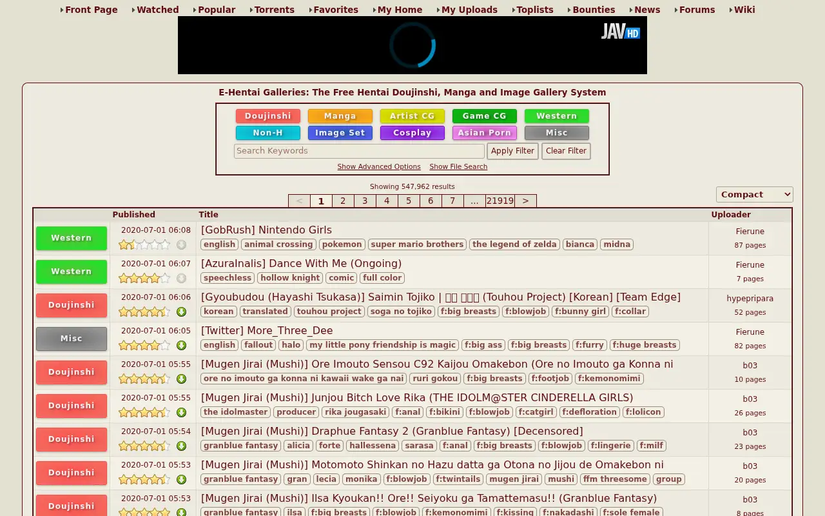Open uploader hypepripara's profile link

[x=750, y=299]
